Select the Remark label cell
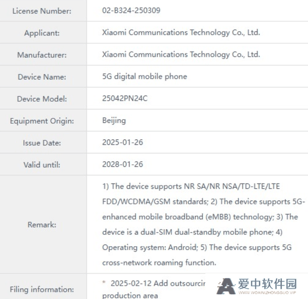 click(42, 225)
